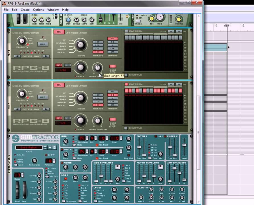Click octave shift left arrow on ARP 4
Viewport: 254px width, 205px height.
(x=17, y=109)
